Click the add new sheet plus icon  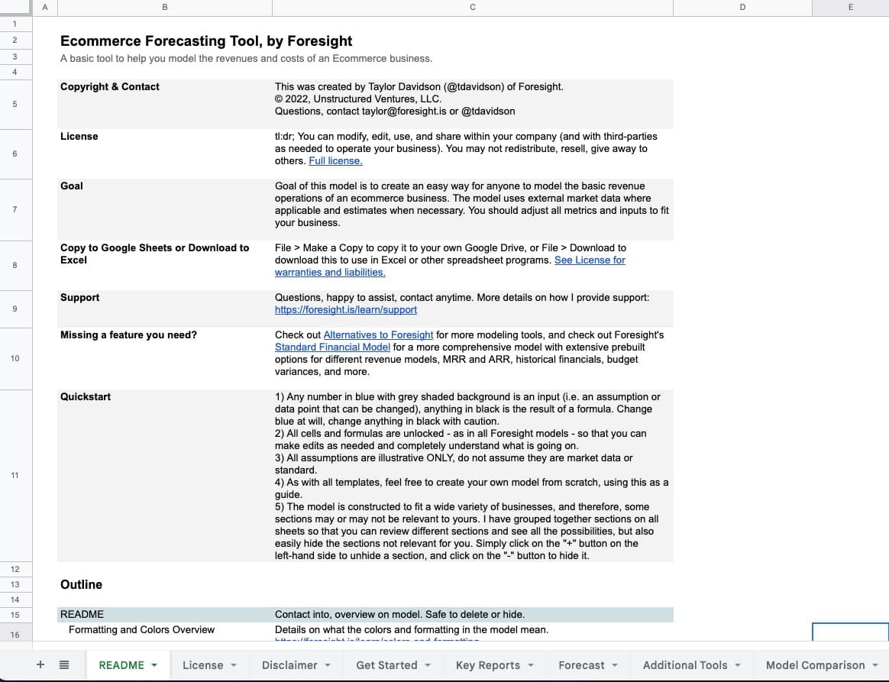[40, 665]
